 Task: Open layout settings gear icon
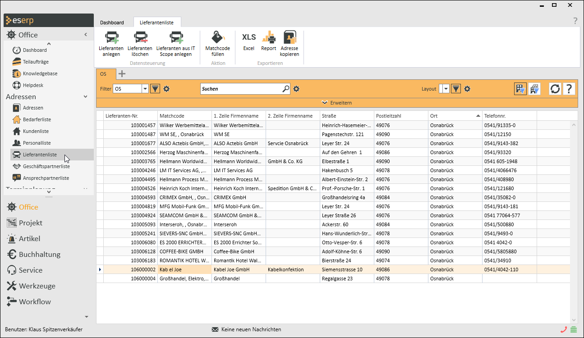coord(467,89)
